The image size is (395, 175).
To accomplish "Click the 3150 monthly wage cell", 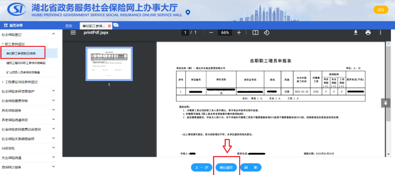I will 316,92.
